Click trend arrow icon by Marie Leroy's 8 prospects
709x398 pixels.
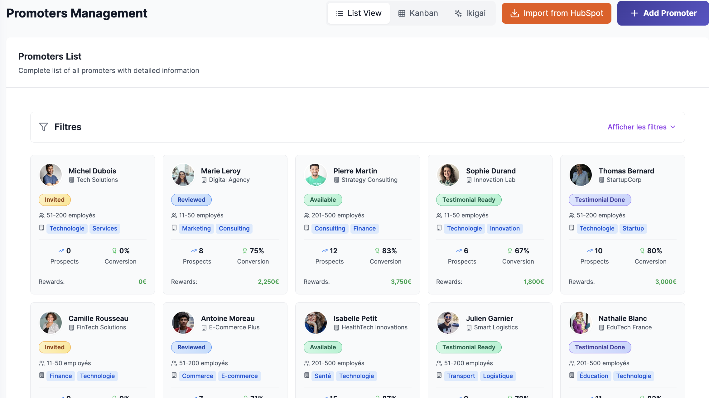[x=194, y=251]
